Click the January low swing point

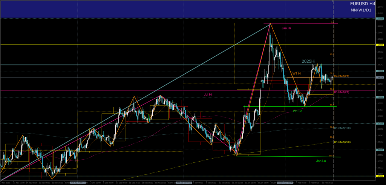[236, 155]
